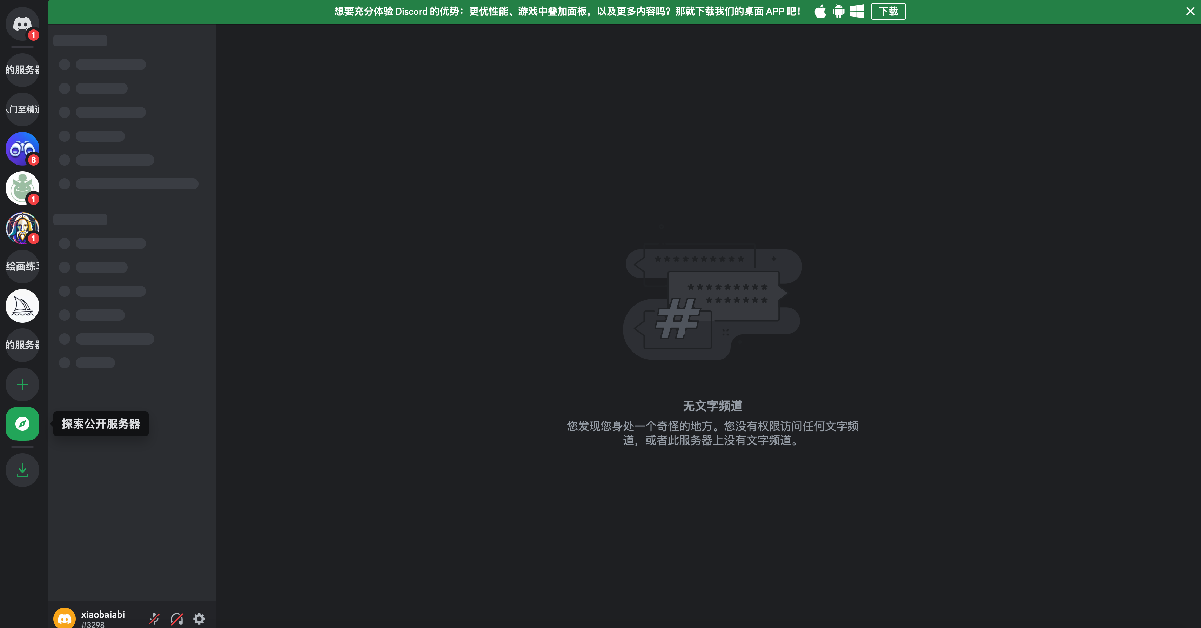Viewport: 1201px width, 628px height.
Task: Click the Apple icon in banner
Action: click(820, 11)
